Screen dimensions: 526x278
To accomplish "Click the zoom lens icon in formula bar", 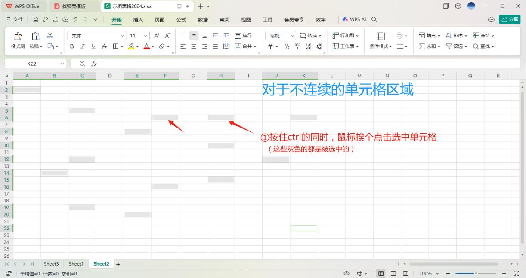I will [83, 64].
